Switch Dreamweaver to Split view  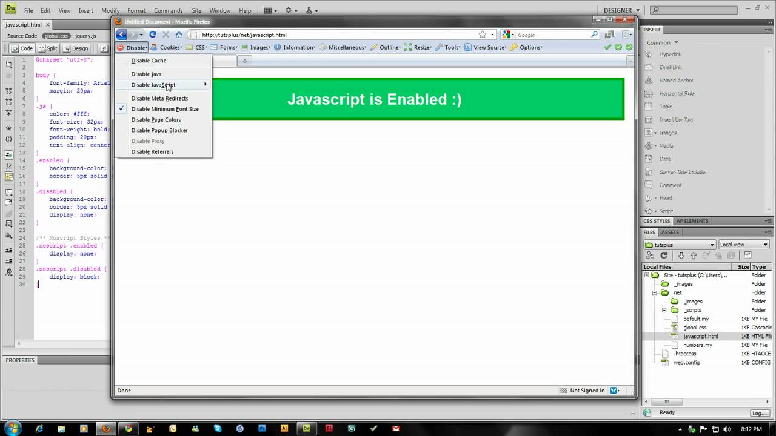48,48
